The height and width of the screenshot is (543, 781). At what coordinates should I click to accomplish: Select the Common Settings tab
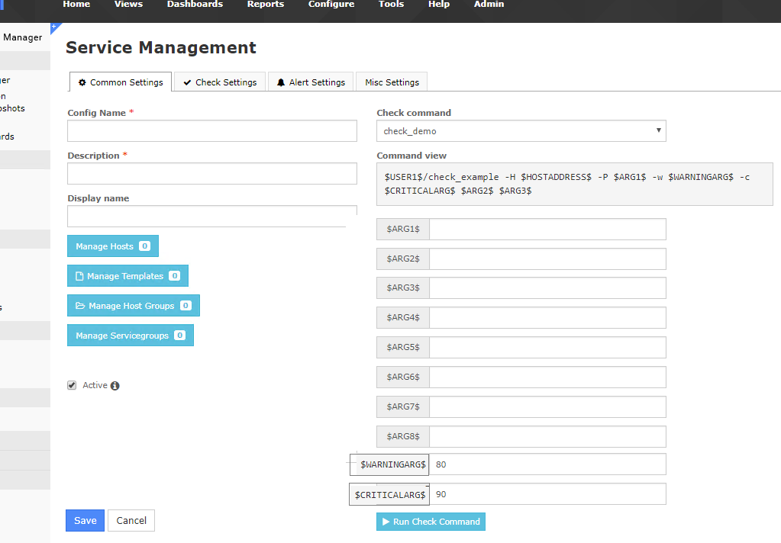[x=121, y=82]
